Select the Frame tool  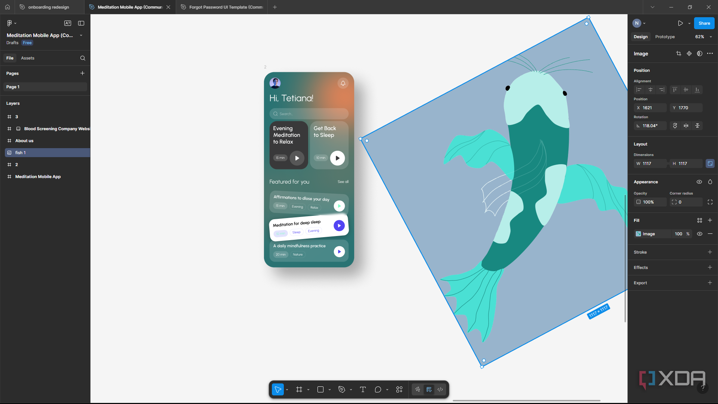point(299,389)
